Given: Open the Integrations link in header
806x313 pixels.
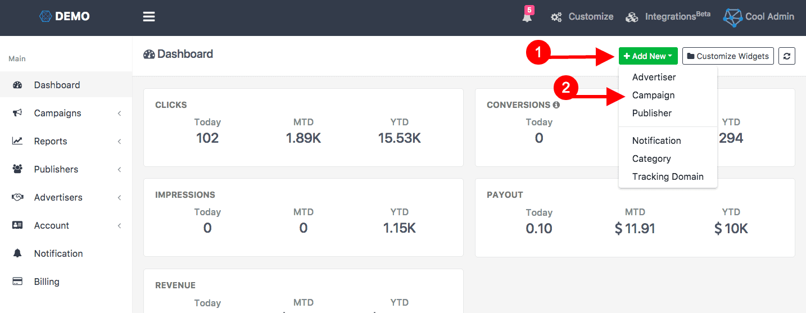Looking at the screenshot, I should [670, 17].
